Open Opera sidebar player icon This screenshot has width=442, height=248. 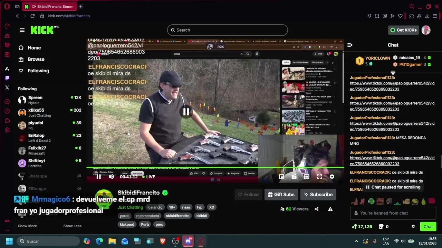(7, 102)
